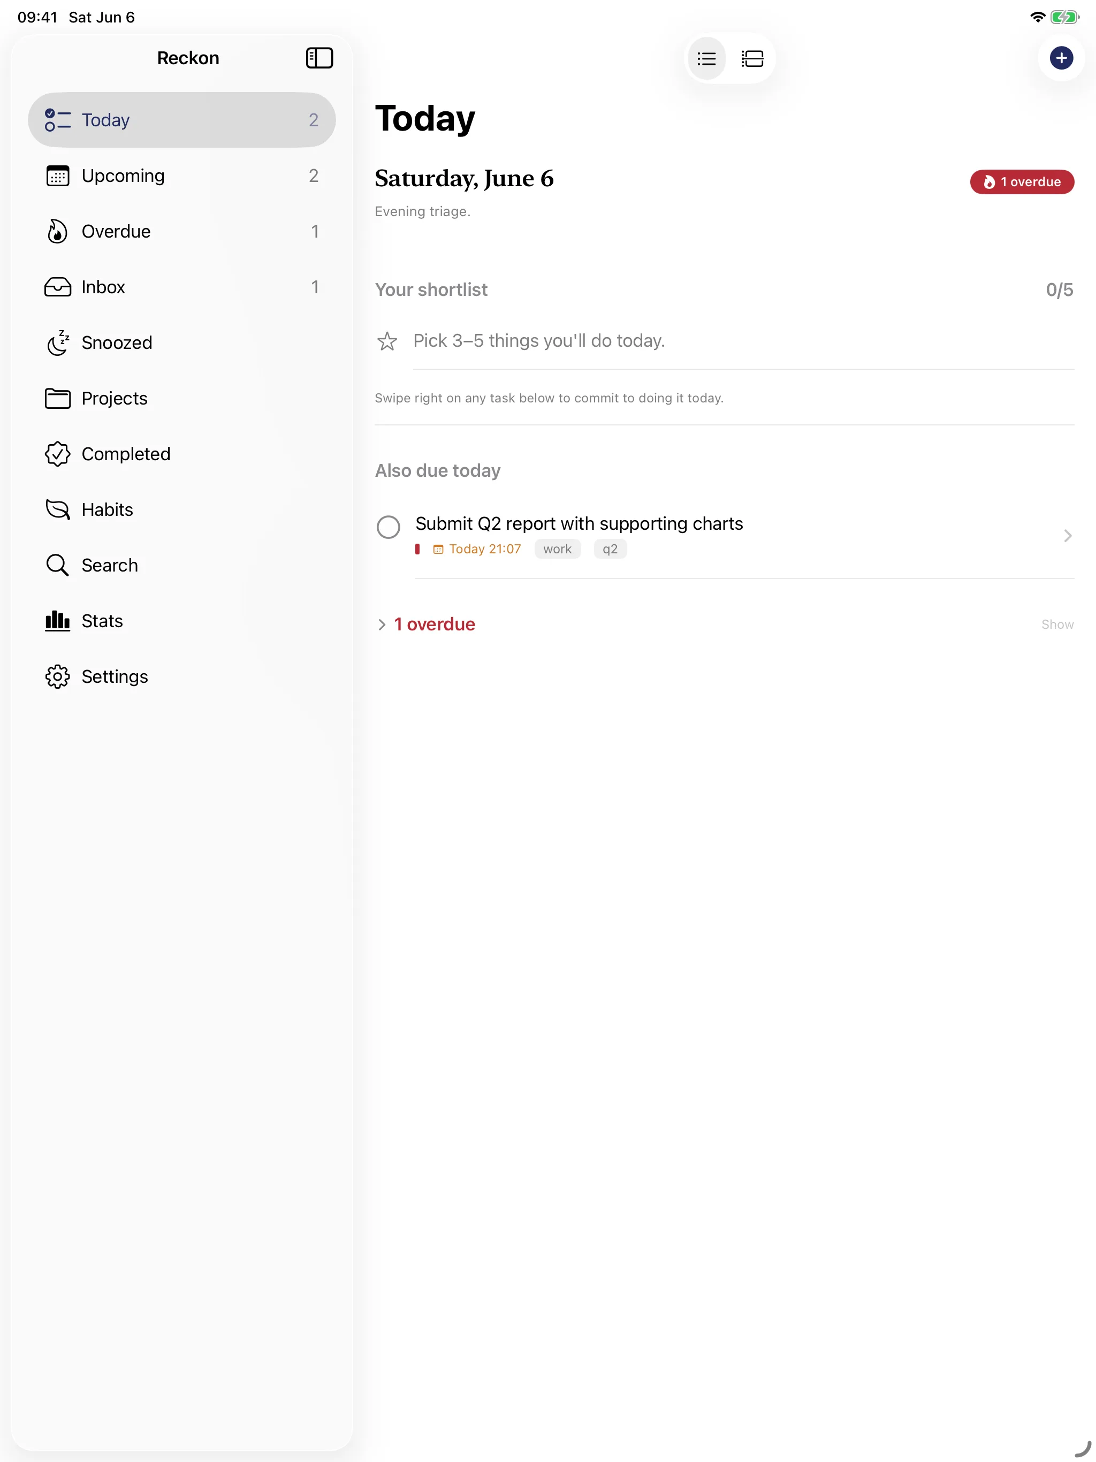Click the Projects folder icon

pos(57,399)
